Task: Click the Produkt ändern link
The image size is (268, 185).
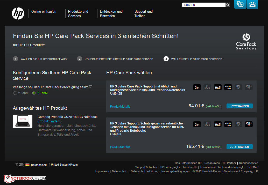Action: pos(50,121)
